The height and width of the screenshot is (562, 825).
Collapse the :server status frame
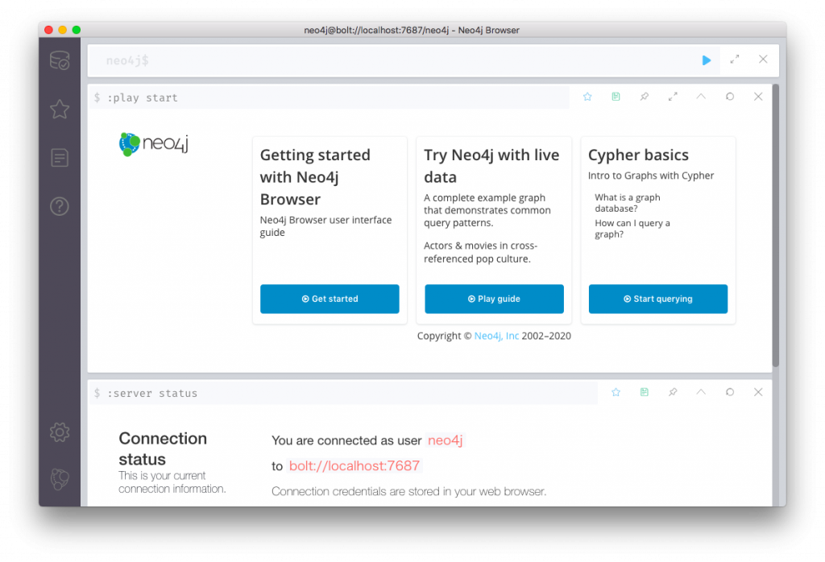[701, 392]
